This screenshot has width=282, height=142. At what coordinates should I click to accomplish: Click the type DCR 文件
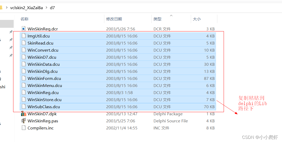click(162, 29)
